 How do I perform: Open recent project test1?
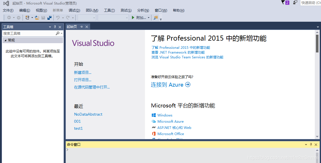click(78, 129)
